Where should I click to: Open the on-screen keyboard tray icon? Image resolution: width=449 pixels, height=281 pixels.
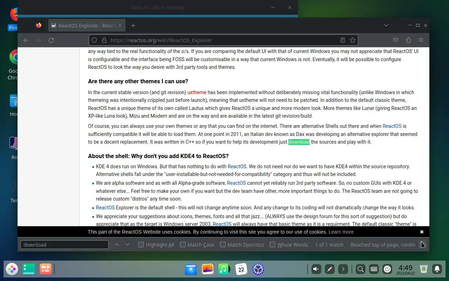tap(374, 269)
